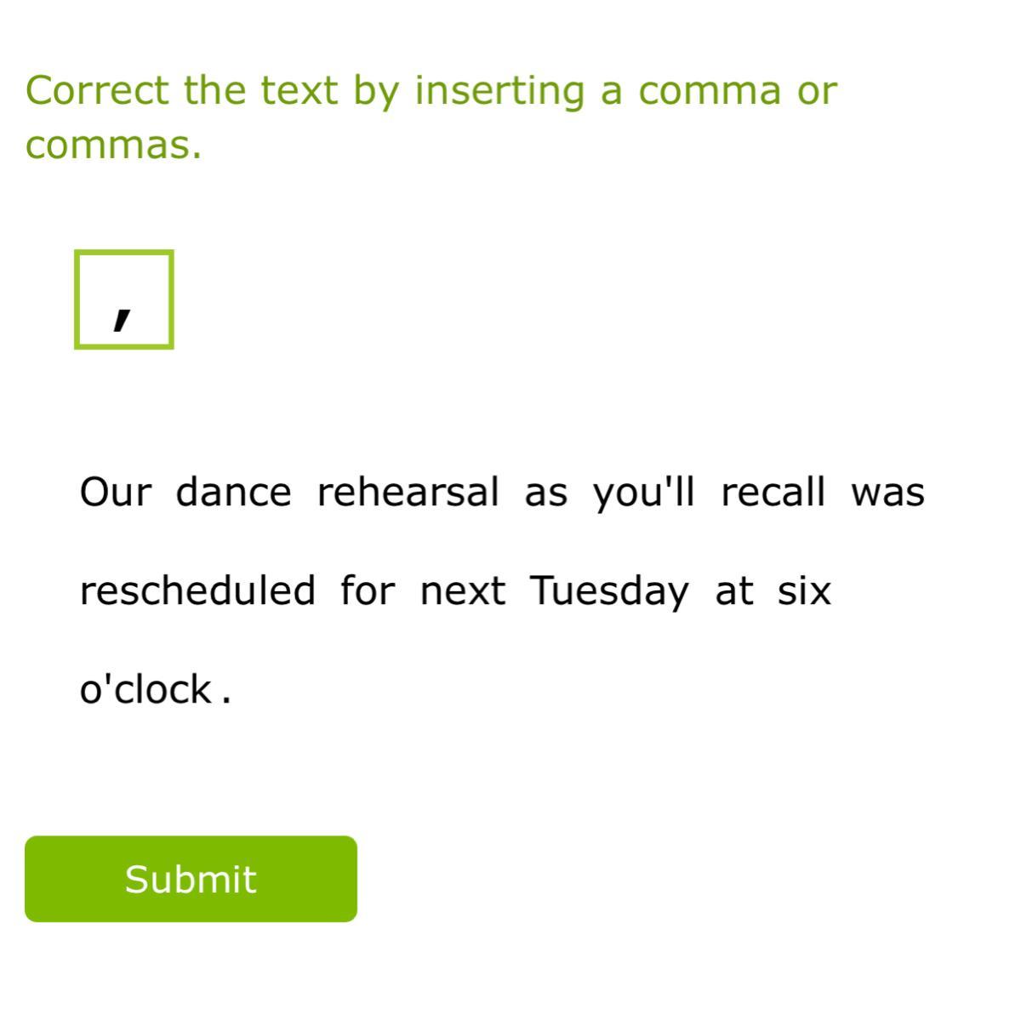Click the word "for" in the sentence
1021x1021 pixels.
[x=368, y=590]
